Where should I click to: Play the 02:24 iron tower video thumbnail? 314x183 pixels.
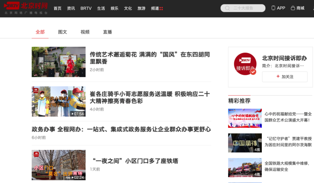(x=58, y=165)
